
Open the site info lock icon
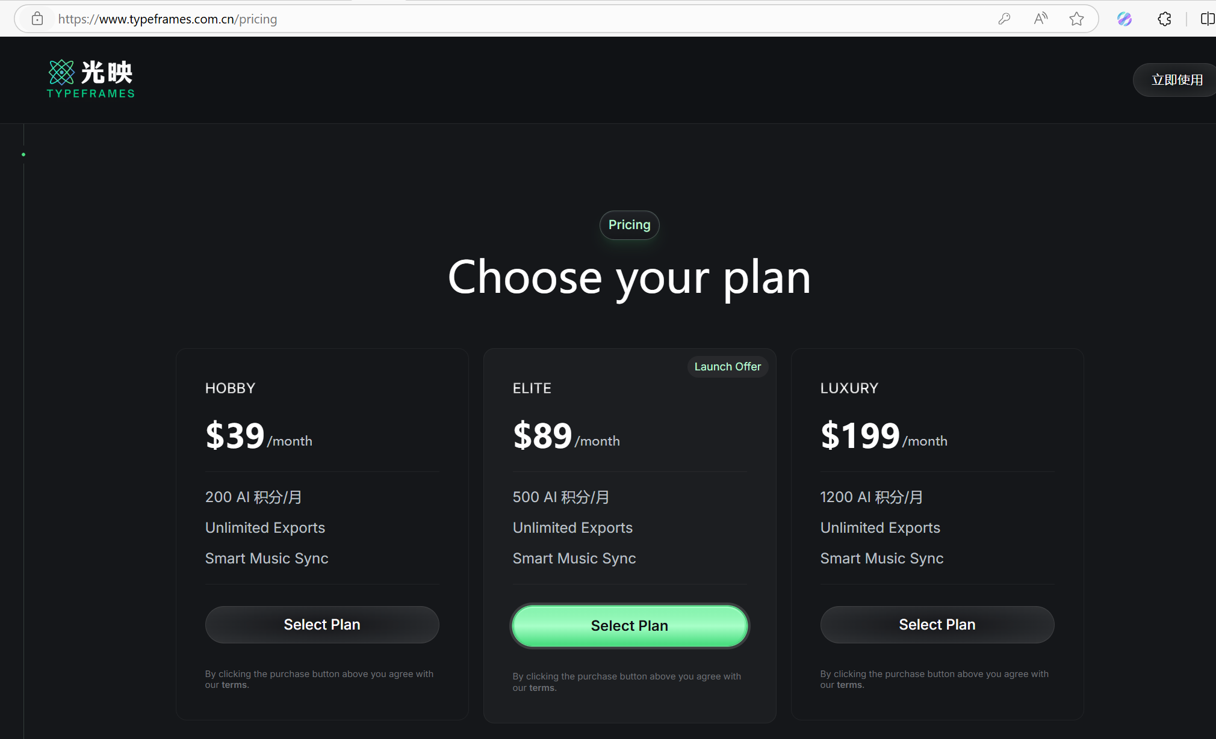(37, 19)
